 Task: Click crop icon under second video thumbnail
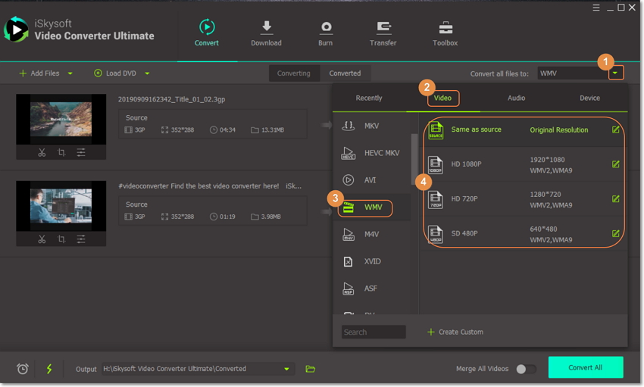click(x=61, y=239)
